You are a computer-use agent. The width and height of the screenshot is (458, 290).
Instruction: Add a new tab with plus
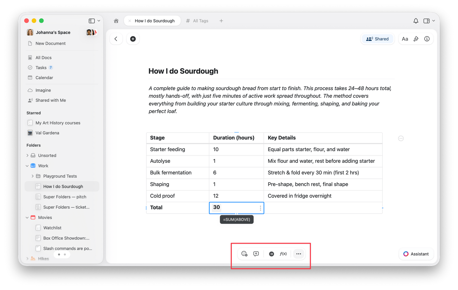click(x=221, y=21)
